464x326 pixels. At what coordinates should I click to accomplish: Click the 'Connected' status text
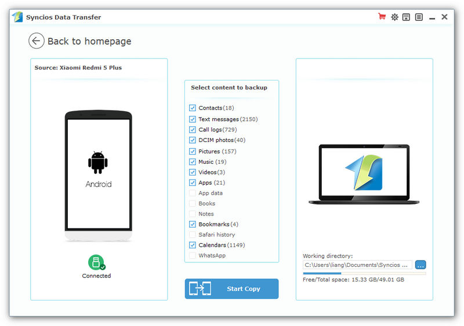96,276
